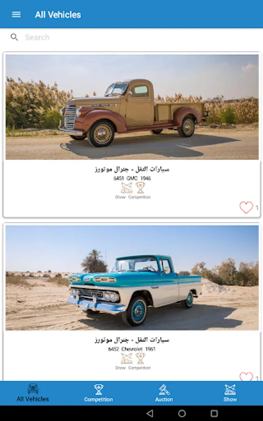263x421 pixels.
Task: Tap the Competition trophy under the GMC 1946
Action: coord(141,188)
